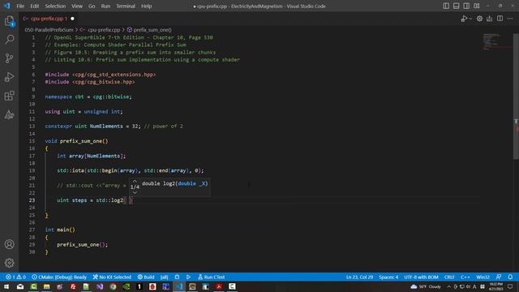
Task: Open the Search view in activity bar
Action: 9,40
